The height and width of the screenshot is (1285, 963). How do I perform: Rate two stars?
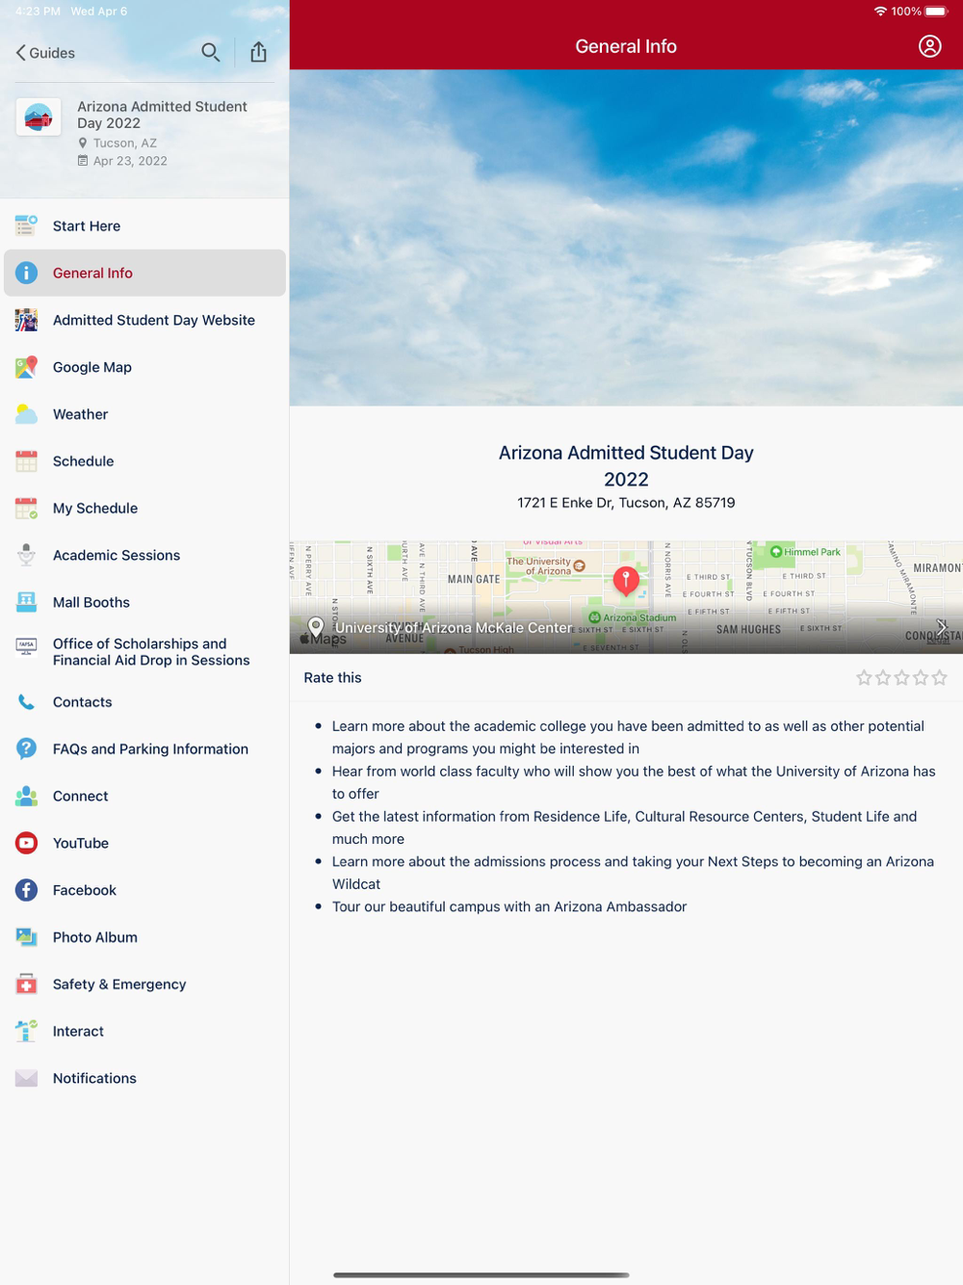coord(883,678)
